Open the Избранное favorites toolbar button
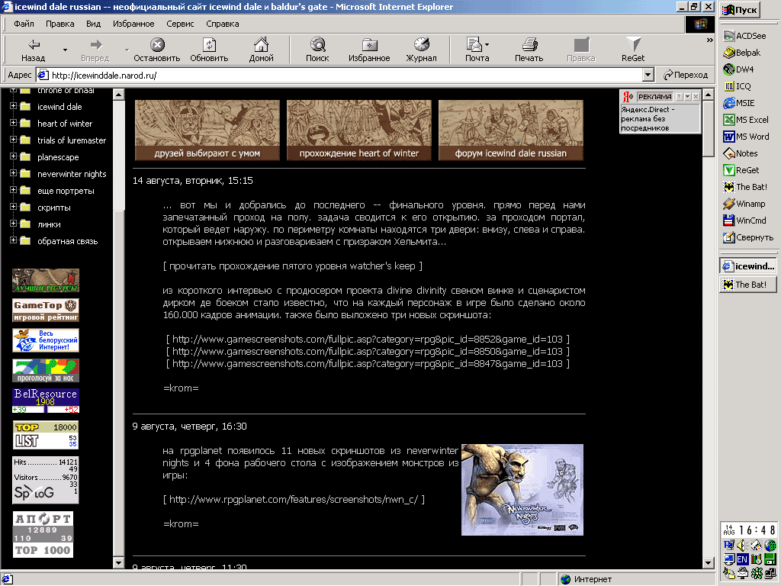This screenshot has height=586, width=781. coord(369,50)
